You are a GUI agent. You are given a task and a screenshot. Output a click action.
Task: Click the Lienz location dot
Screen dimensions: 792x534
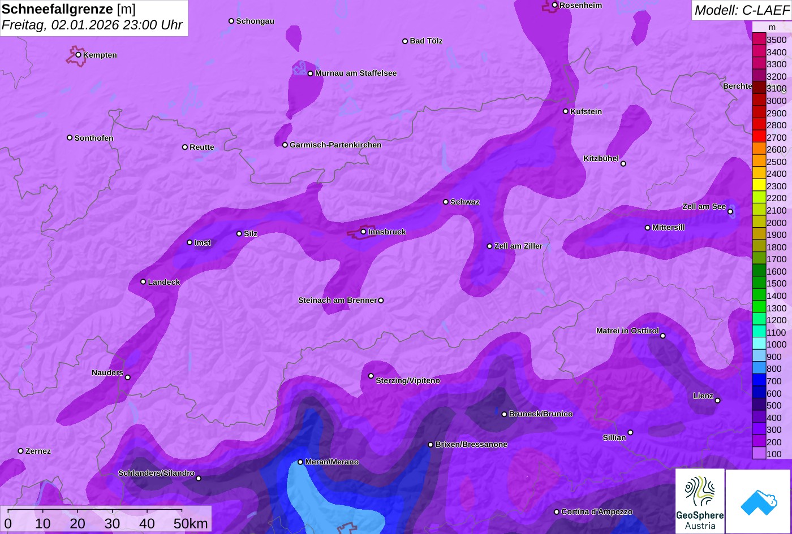click(718, 401)
